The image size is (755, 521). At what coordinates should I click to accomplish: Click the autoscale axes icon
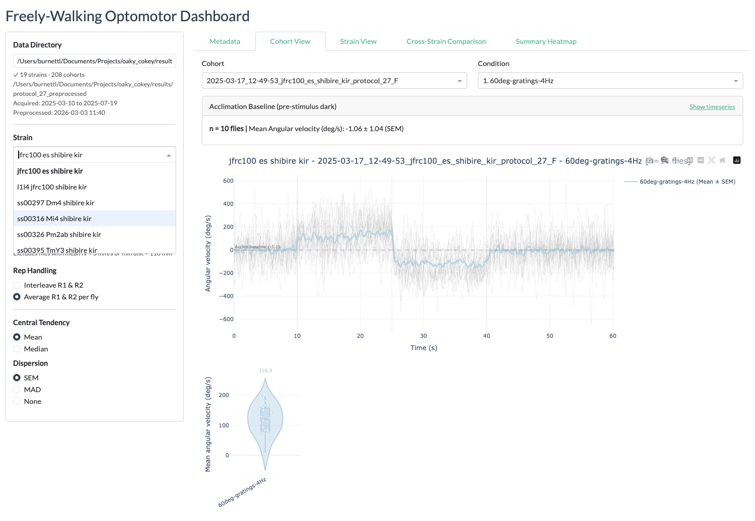click(x=712, y=160)
